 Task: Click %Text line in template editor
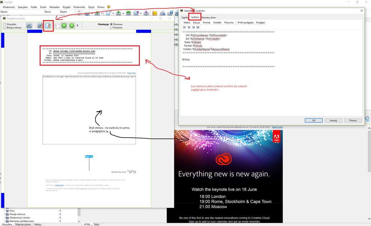186,59
